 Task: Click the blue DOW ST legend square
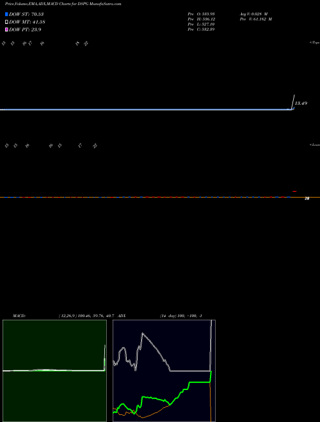click(x=6, y=14)
